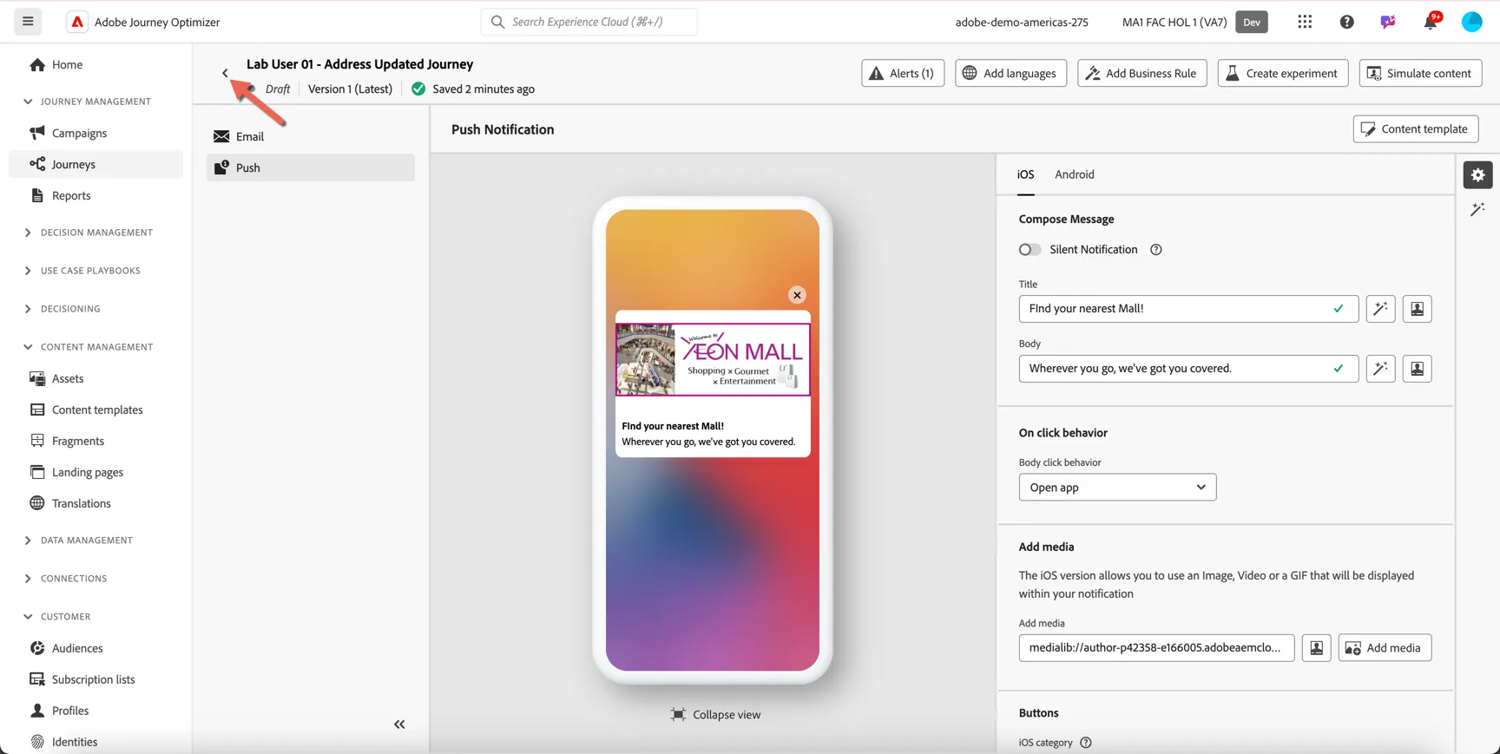Open profile attribute picker for Body
Screen dimensions: 1500x754
tap(1417, 369)
